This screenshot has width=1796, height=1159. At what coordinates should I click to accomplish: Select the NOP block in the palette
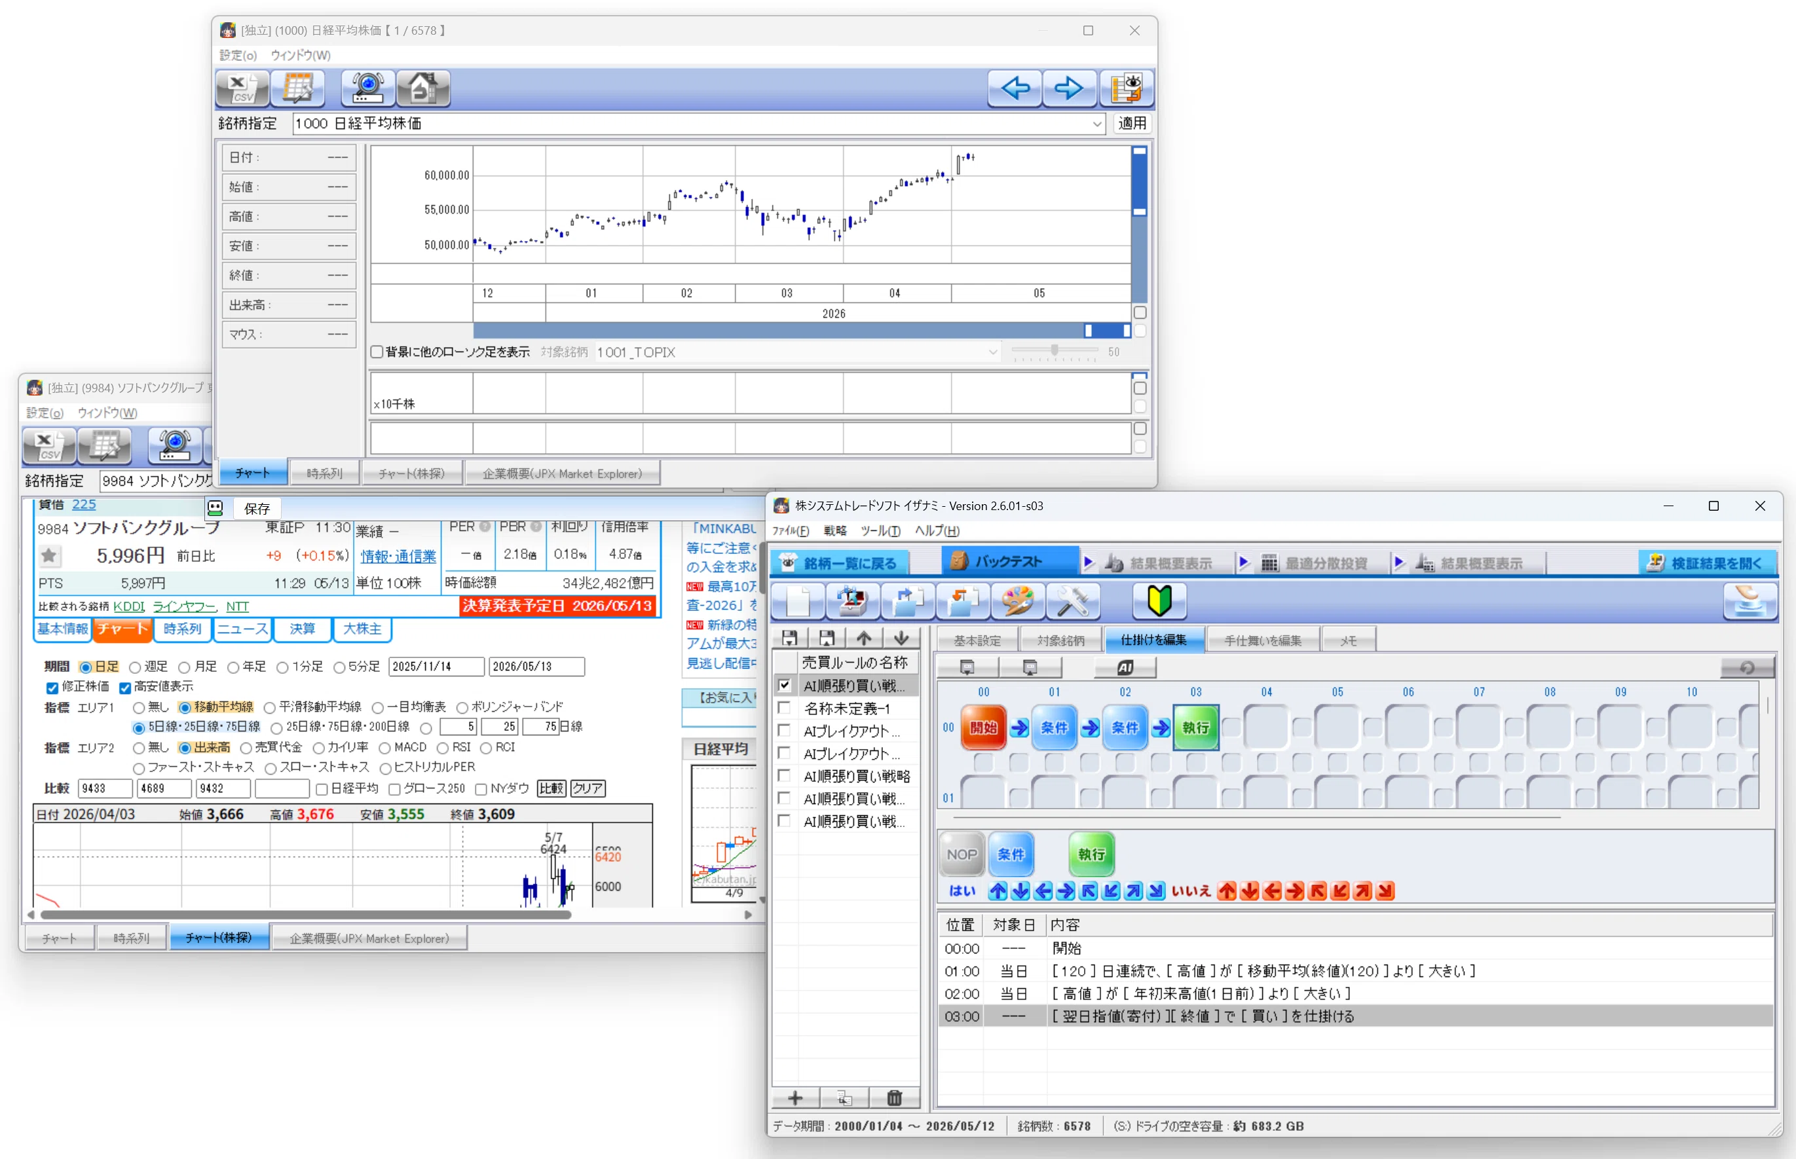pyautogui.click(x=962, y=855)
